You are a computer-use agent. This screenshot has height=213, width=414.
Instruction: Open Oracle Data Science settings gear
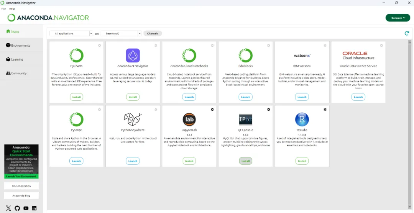[x=381, y=46]
